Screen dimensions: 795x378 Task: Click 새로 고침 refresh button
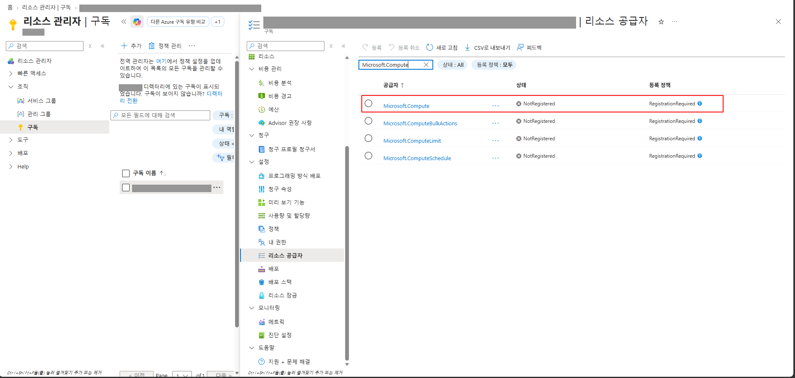pyautogui.click(x=442, y=48)
